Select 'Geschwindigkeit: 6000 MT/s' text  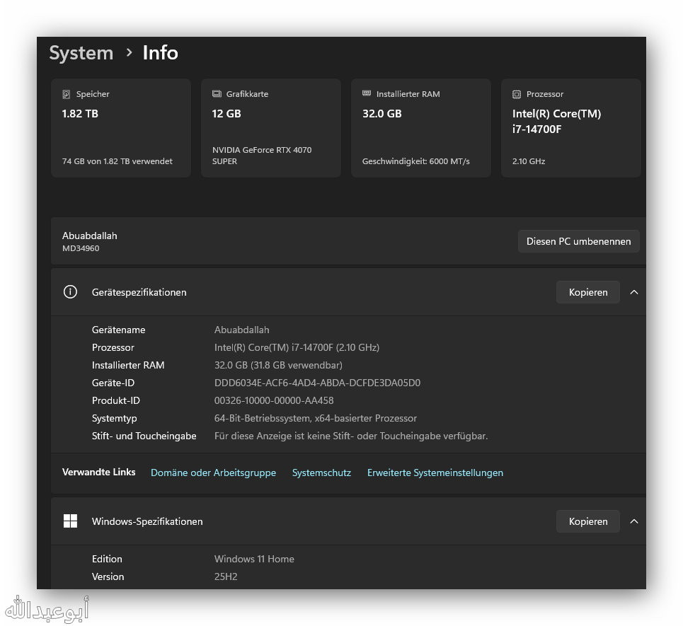416,161
